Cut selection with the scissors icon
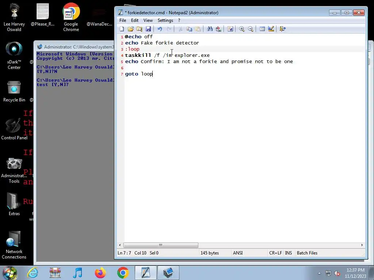The width and height of the screenshot is (374, 280). [x=180, y=29]
